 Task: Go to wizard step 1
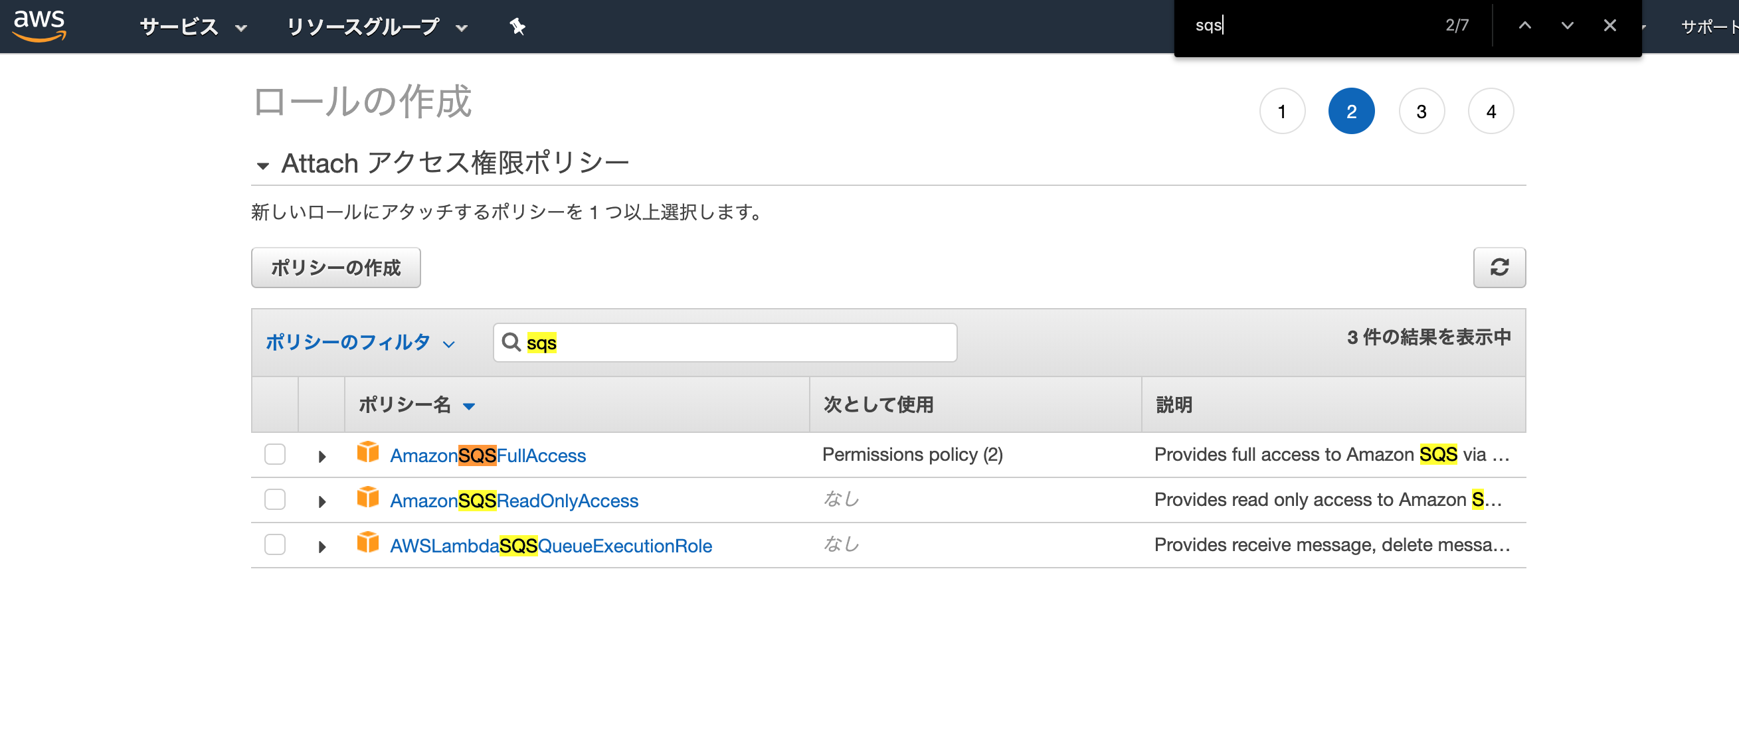1281,112
